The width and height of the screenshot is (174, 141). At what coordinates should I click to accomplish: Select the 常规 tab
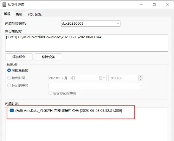7,14
